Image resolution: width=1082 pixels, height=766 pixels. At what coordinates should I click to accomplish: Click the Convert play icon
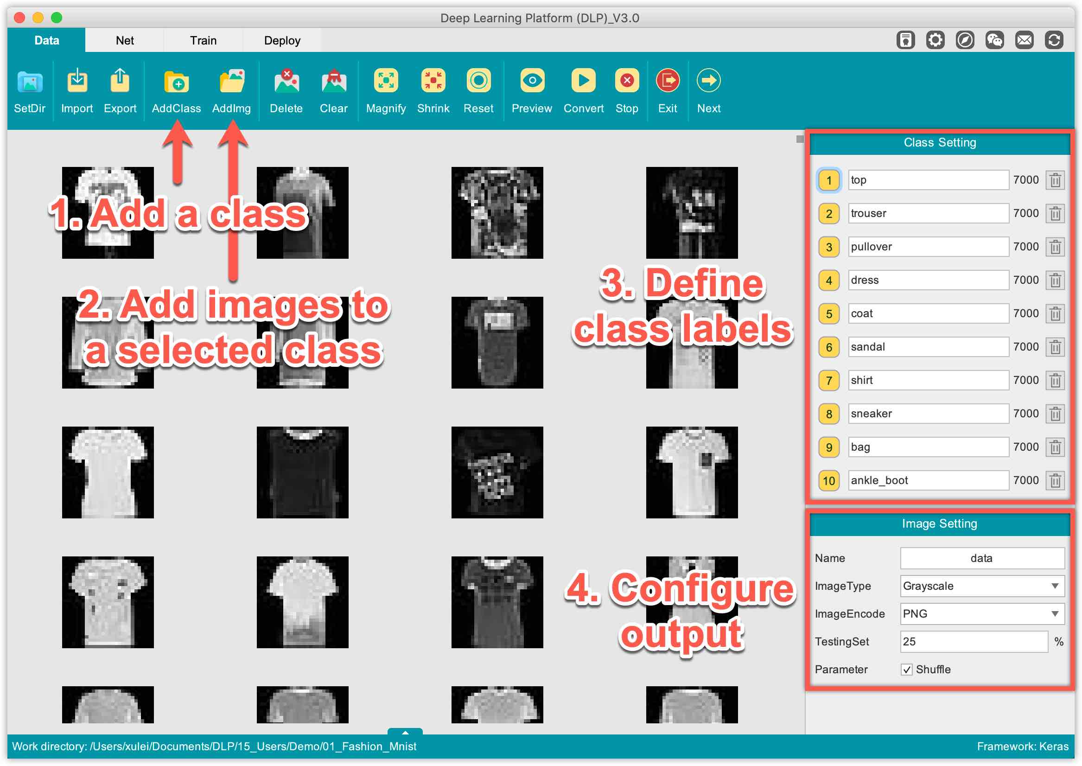pyautogui.click(x=583, y=81)
